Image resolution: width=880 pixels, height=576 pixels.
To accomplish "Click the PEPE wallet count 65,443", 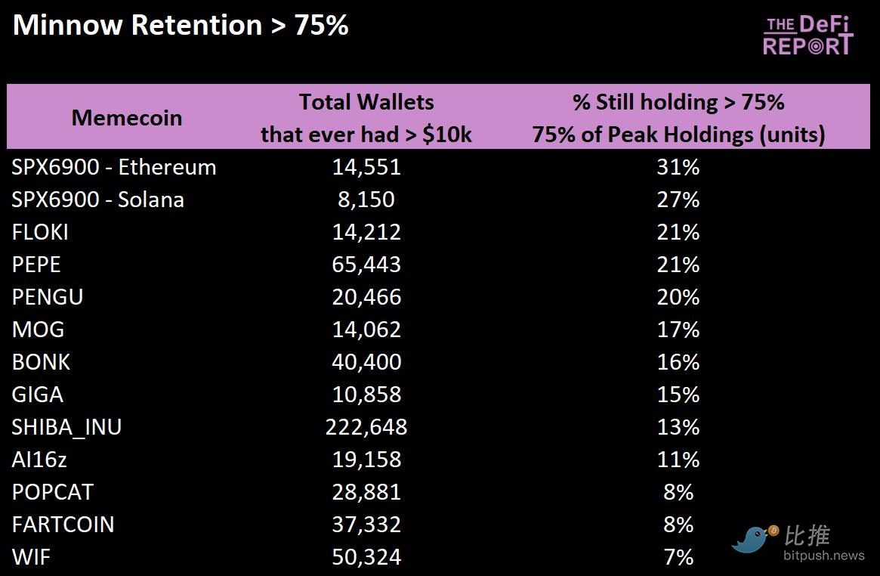I will click(x=366, y=265).
